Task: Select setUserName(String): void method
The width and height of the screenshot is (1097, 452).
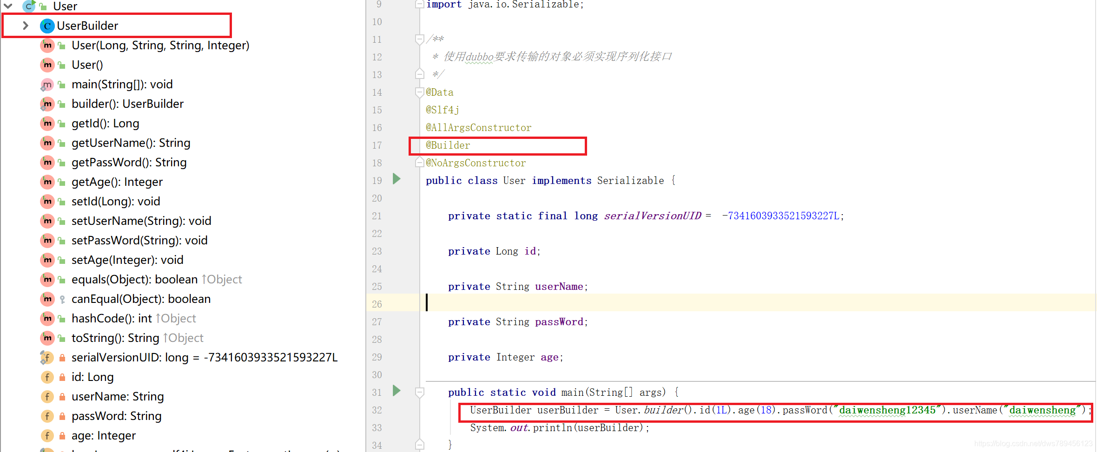Action: [141, 221]
